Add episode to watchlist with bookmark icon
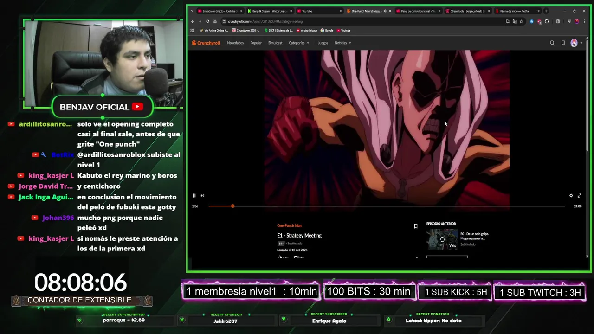This screenshot has height=334, width=594. (415, 226)
